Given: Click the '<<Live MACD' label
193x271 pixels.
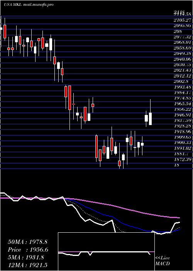Looking at the screenshot, I should 163,261.
